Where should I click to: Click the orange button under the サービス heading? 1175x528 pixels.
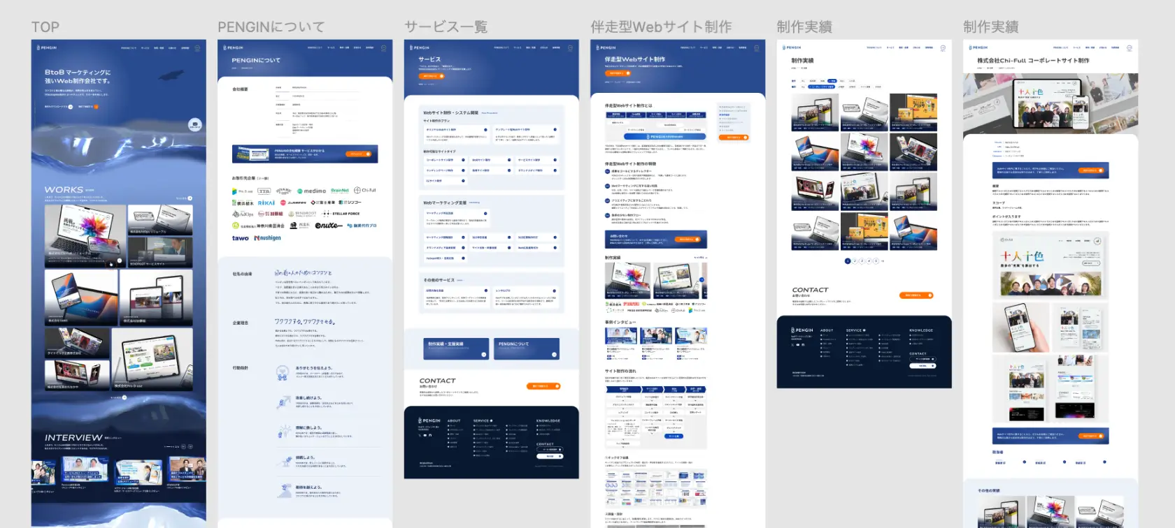pyautogui.click(x=432, y=76)
